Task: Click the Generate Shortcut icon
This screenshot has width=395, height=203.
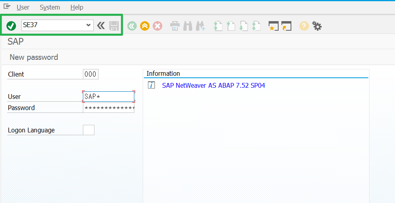Action: pos(286,26)
